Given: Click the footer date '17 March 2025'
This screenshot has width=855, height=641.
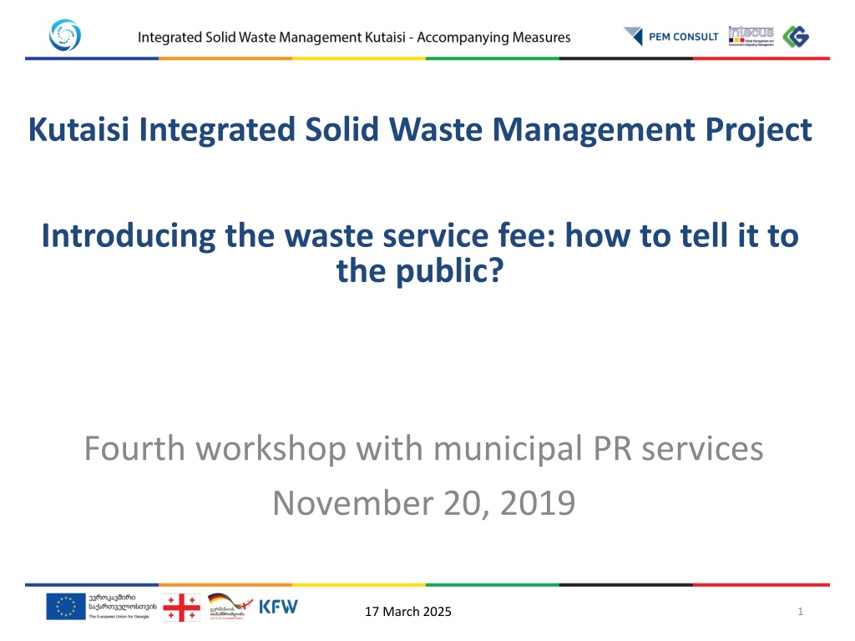Looking at the screenshot, I should pyautogui.click(x=407, y=612).
